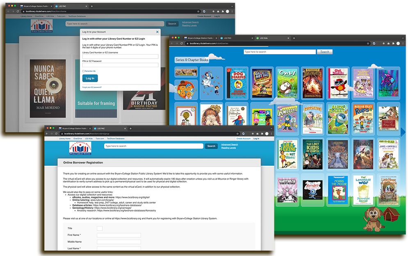Image resolution: width=410 pixels, height=256 pixels.
Task: Click Log In button in login dialog
Action: (90, 78)
